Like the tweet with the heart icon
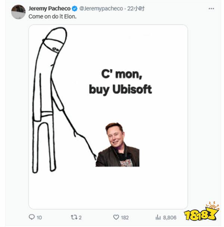 pyautogui.click(x=116, y=217)
